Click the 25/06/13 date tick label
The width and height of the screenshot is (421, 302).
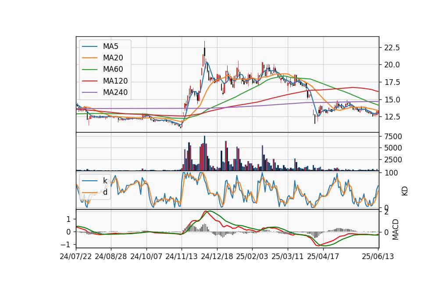[378, 256]
